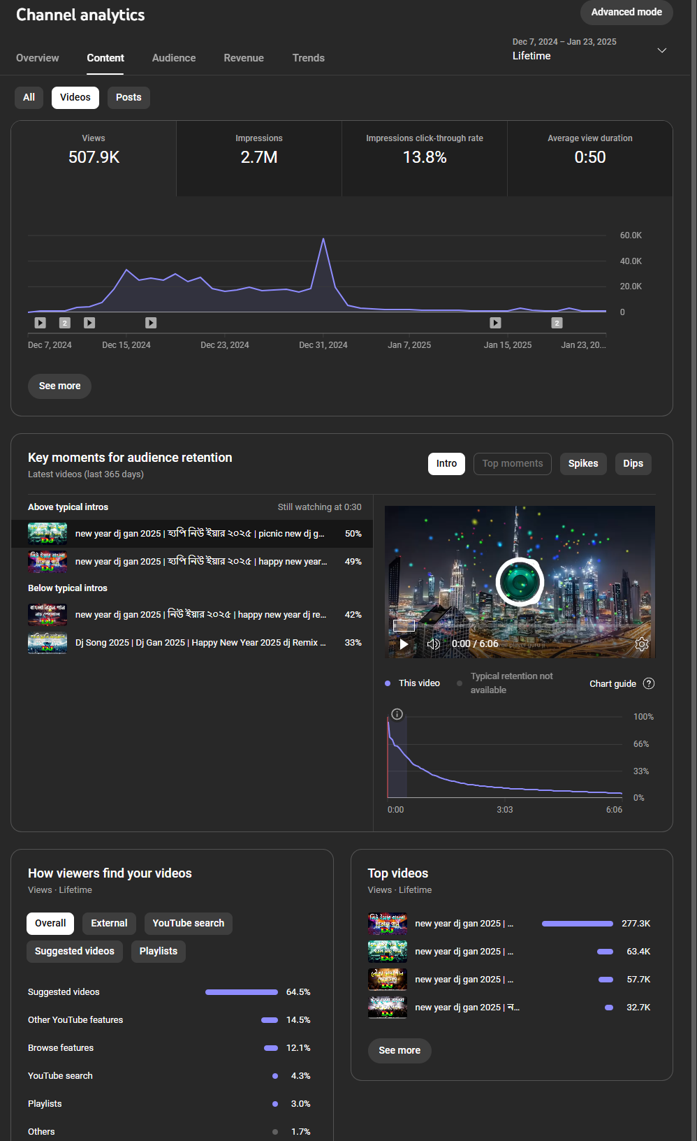Select the intro row with 42% still watching

192,615
